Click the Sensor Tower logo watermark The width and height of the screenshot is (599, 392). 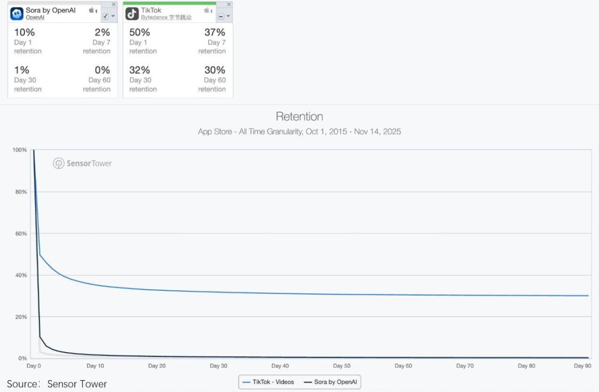83,163
